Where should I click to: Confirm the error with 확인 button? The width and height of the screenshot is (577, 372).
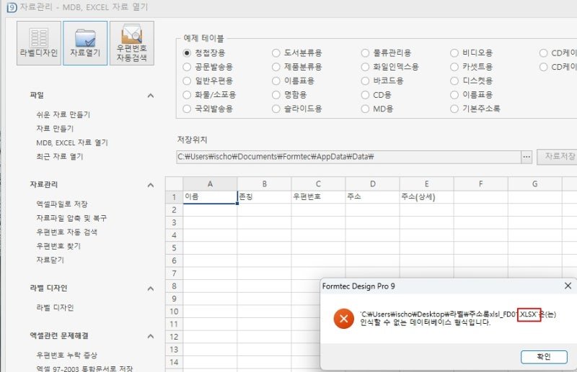coord(544,357)
